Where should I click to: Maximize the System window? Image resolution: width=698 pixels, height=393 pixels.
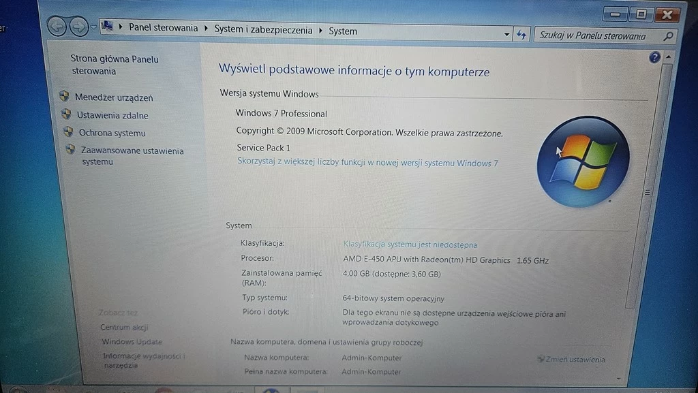641,14
